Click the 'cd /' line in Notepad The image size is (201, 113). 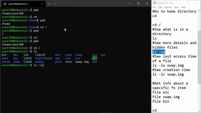tap(156, 25)
